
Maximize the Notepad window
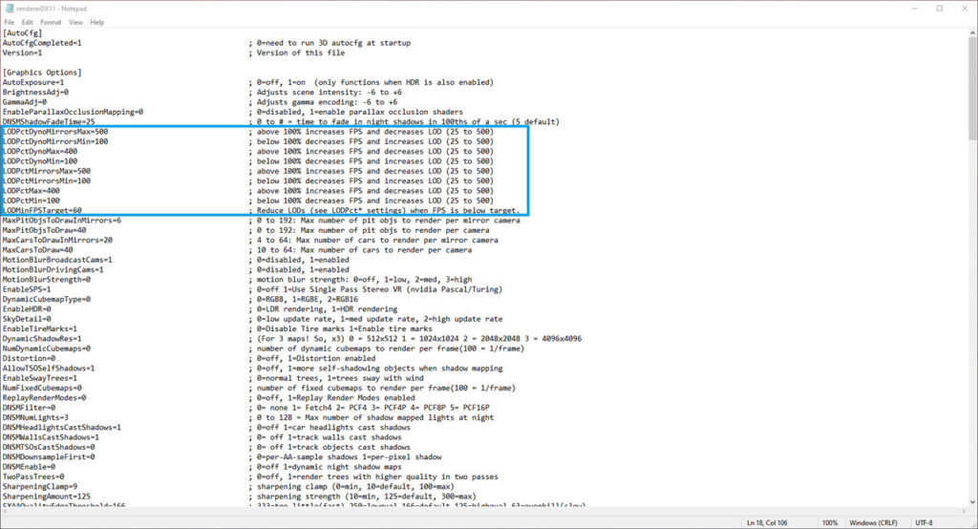point(939,8)
